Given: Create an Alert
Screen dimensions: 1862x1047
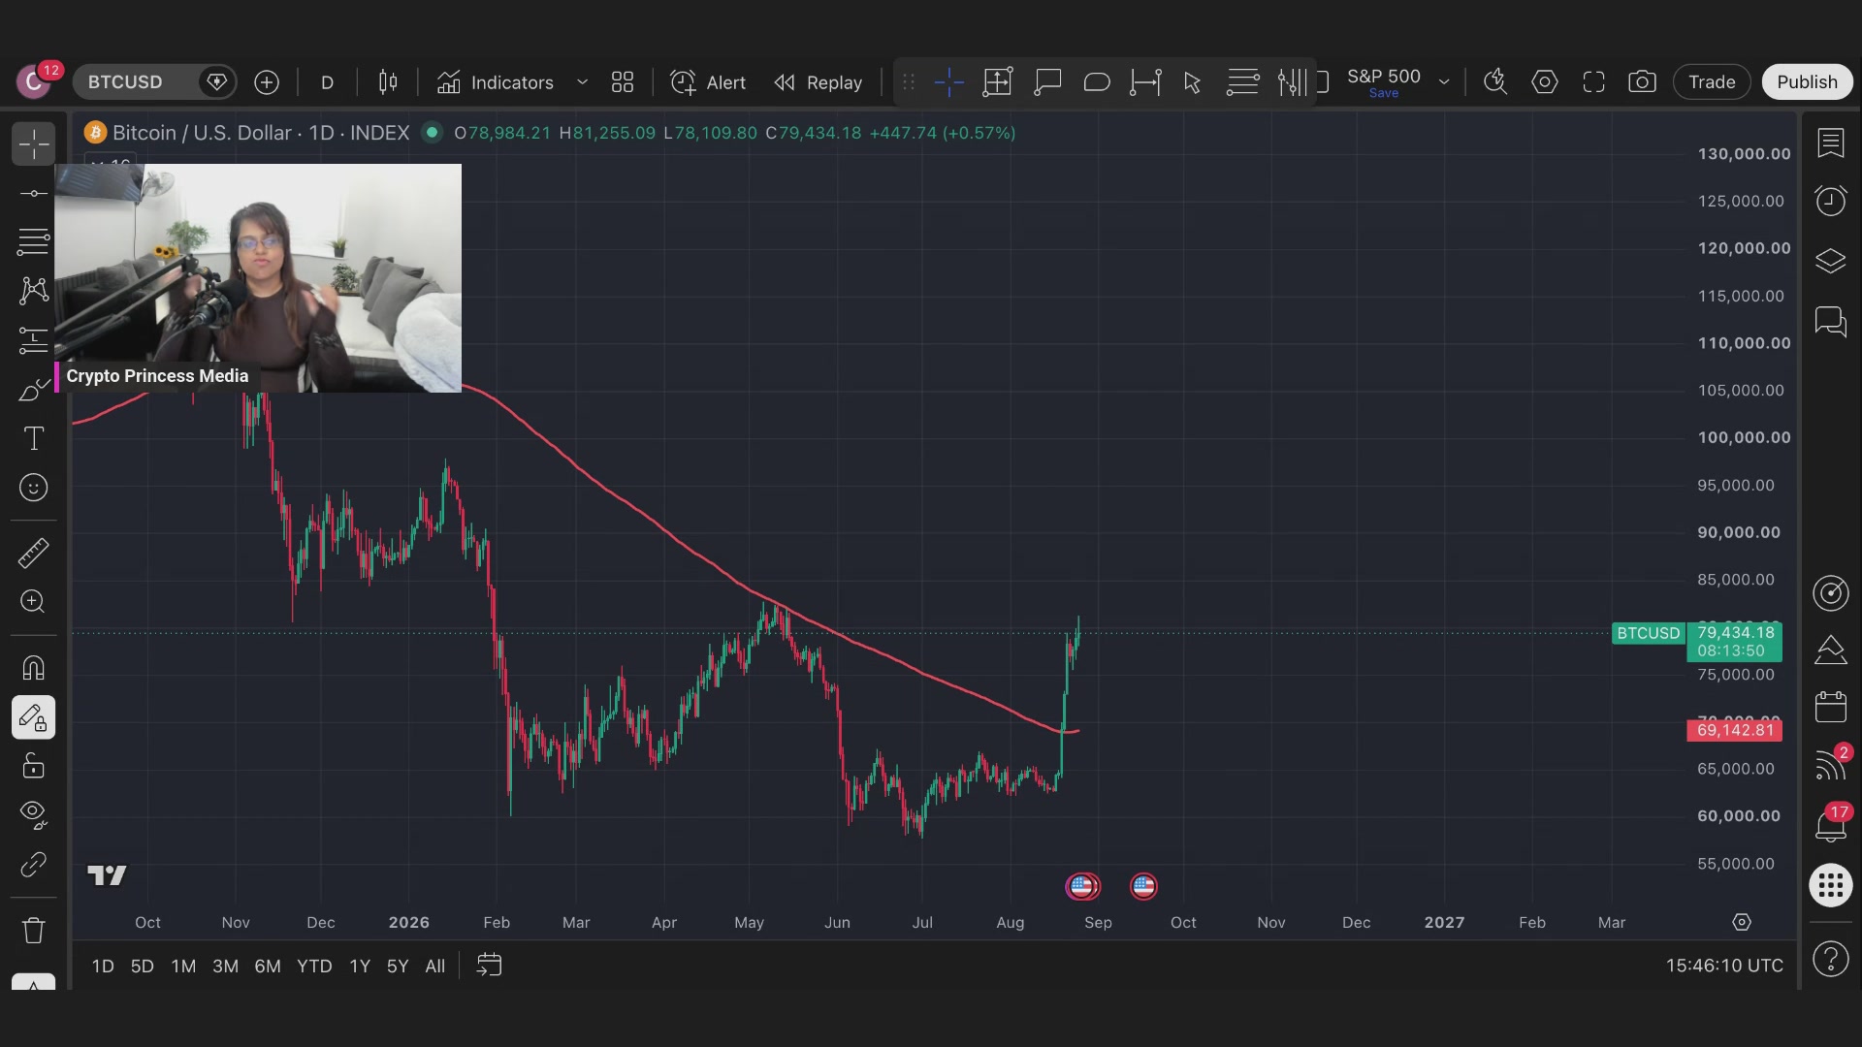Looking at the screenshot, I should 708,82.
